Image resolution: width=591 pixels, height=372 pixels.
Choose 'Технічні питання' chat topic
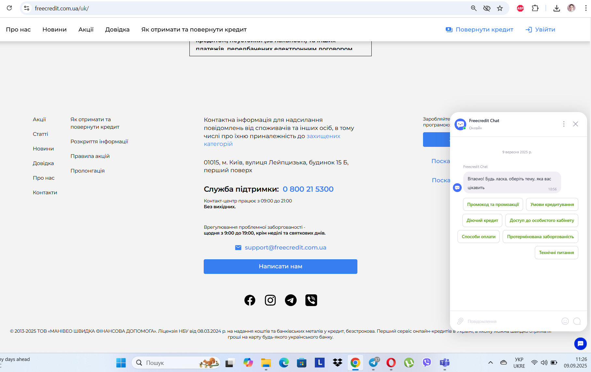556,252
